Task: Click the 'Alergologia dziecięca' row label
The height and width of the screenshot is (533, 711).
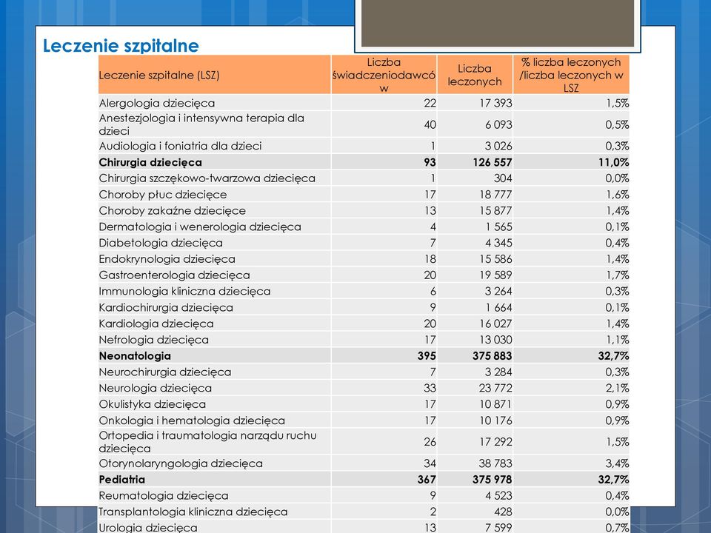Action: (157, 104)
